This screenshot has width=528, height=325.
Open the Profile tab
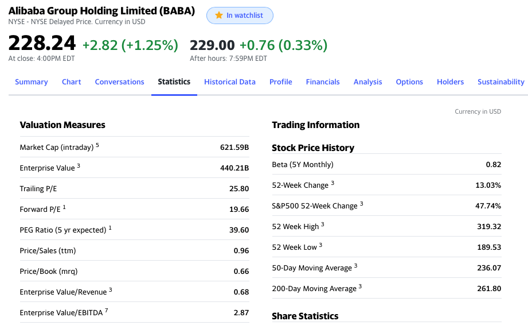281,82
